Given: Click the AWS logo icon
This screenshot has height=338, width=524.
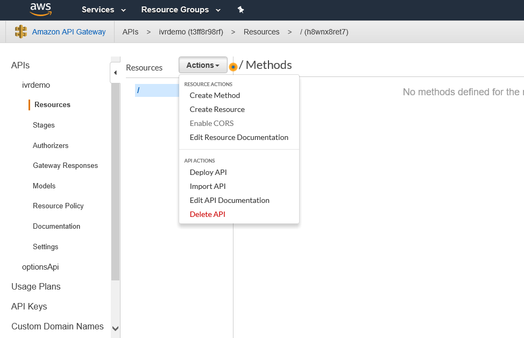Looking at the screenshot, I should pos(40,9).
